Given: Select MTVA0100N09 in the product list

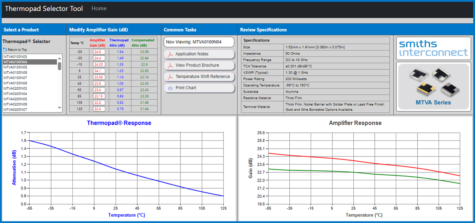Looking at the screenshot, I should click(30, 83).
